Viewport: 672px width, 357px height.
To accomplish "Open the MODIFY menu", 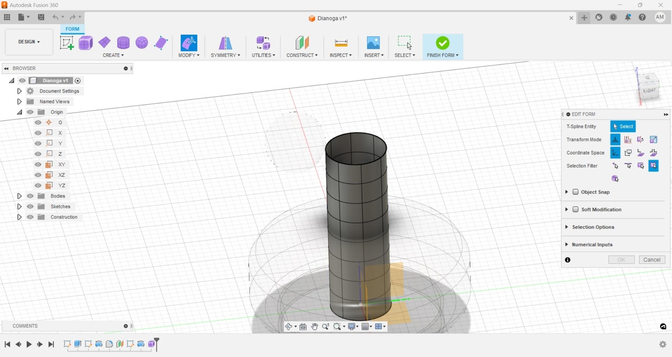I will 189,55.
